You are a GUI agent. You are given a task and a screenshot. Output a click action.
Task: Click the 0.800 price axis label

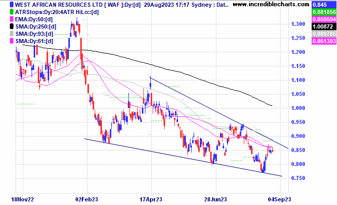pos(298,164)
